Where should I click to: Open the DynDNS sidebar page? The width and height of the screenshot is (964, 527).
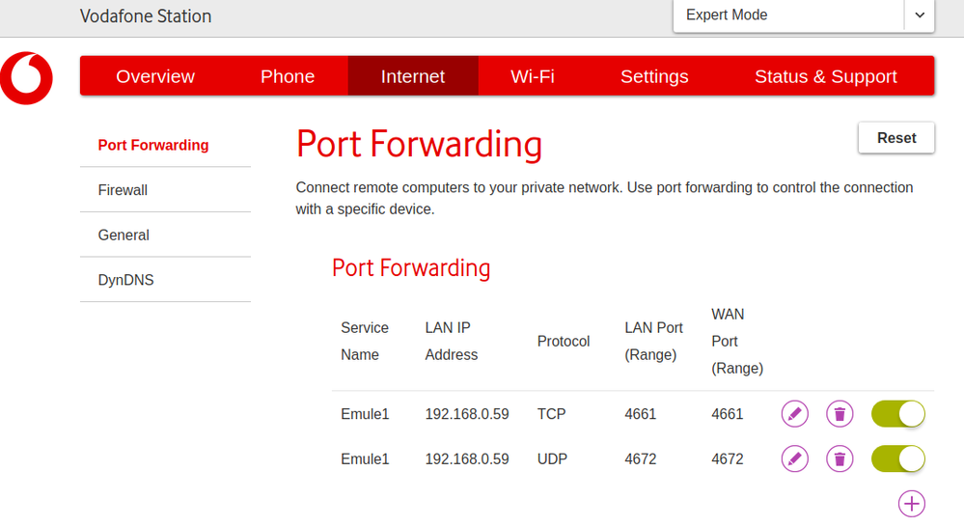click(x=125, y=280)
